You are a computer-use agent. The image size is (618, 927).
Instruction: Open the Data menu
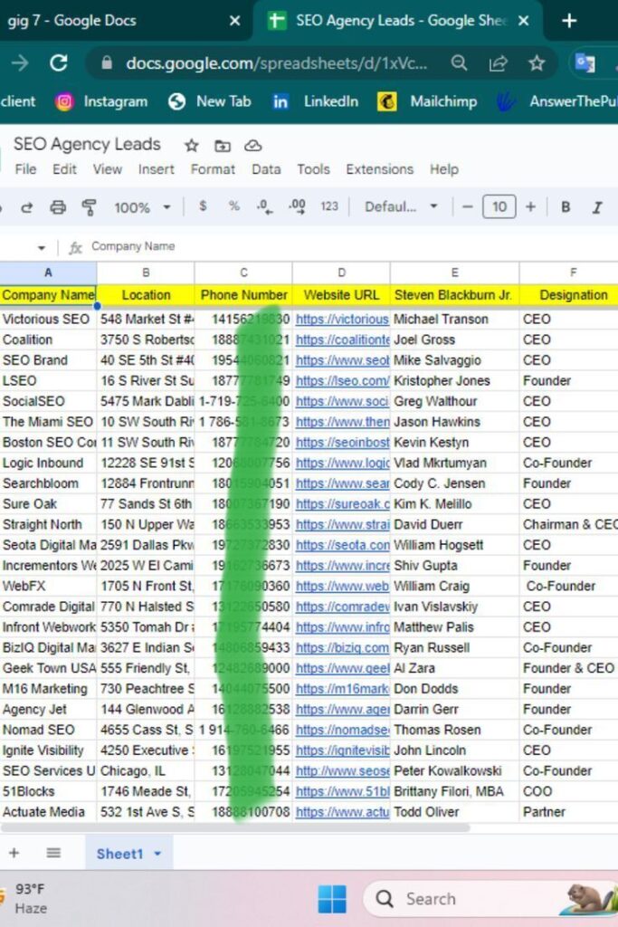(x=266, y=169)
